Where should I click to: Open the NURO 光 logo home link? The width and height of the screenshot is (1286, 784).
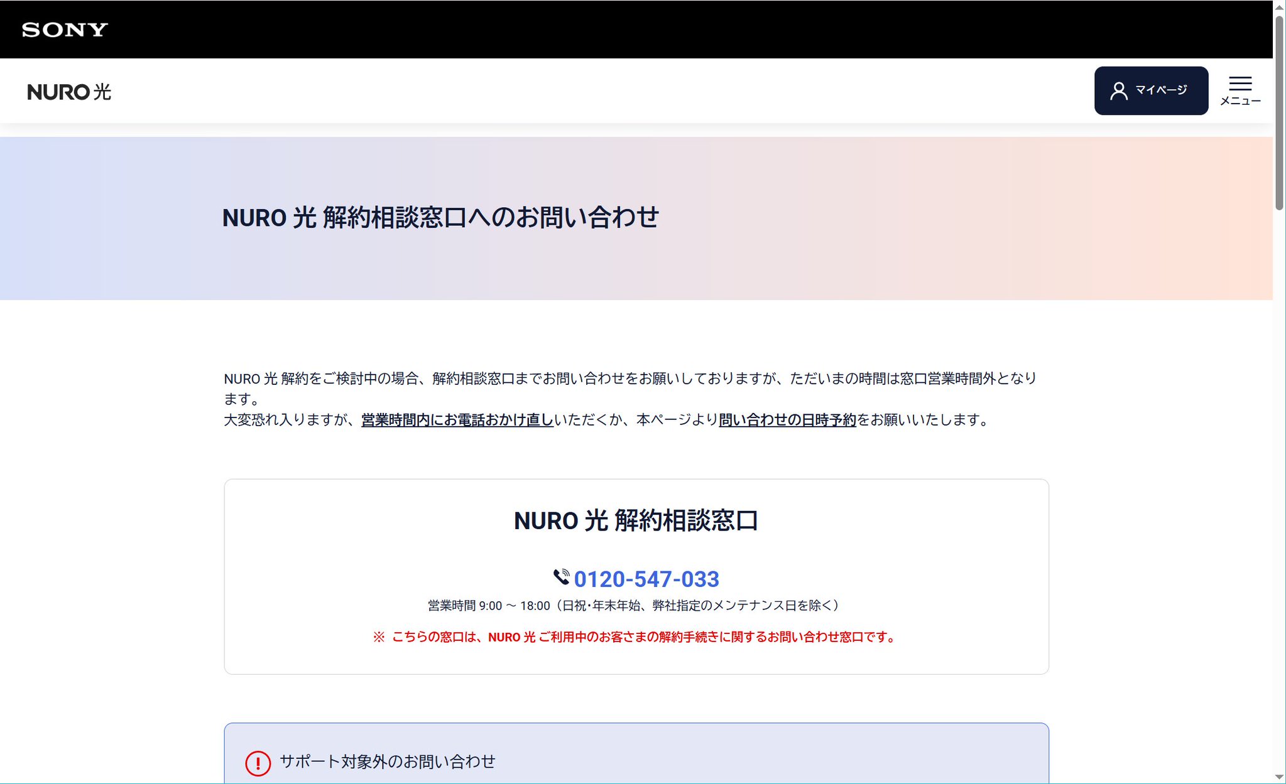[69, 92]
